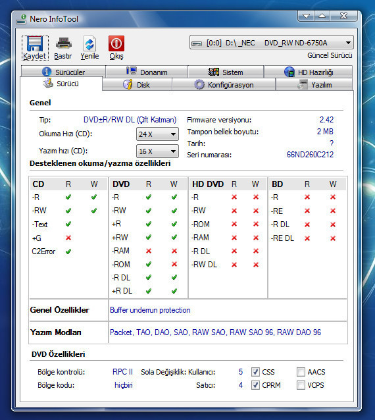
Task: Click the serial number 66ND260C212
Action: (310, 155)
